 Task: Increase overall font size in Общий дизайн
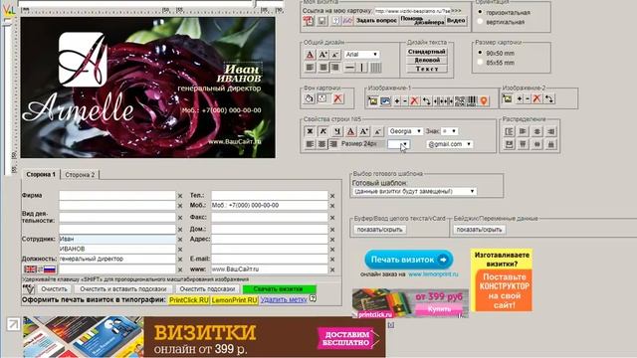322,55
